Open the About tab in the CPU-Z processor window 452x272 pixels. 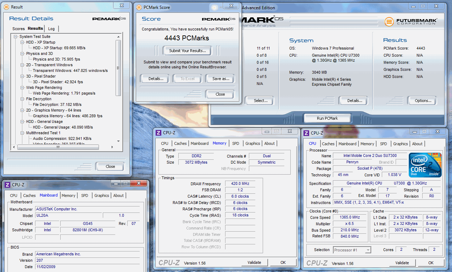click(417, 144)
